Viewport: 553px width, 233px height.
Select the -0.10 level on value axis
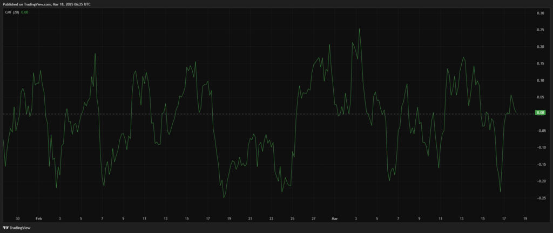coord(539,147)
